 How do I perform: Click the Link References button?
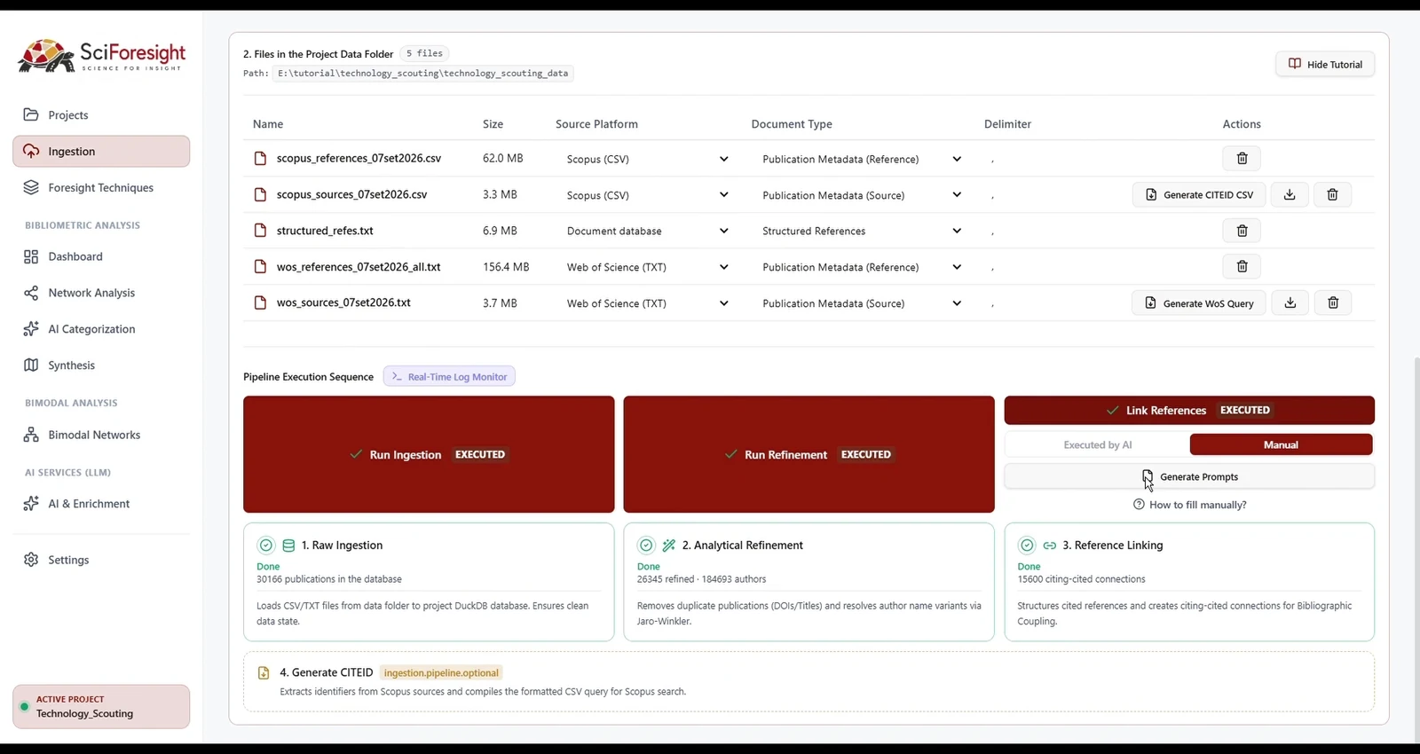coord(1189,410)
